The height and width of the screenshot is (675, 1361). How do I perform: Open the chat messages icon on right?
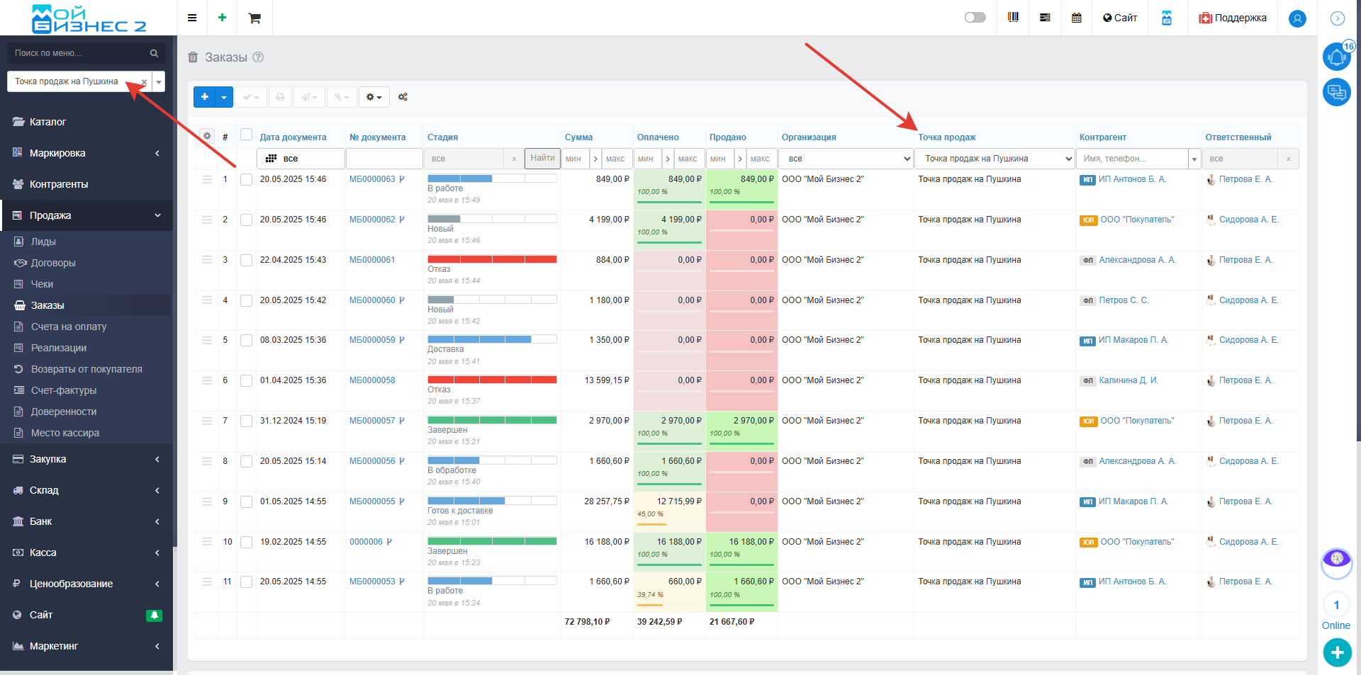coord(1336,92)
